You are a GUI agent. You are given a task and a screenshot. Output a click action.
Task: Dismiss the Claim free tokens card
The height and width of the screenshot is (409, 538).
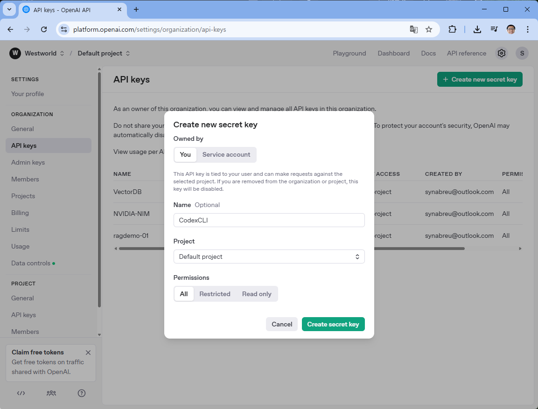pyautogui.click(x=88, y=353)
